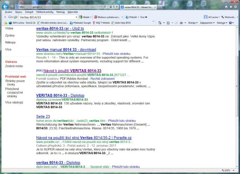Screen dimensions: 240x174
Task: Click the Hledat search button in Google Toolbar
Action: (x=84, y=17)
